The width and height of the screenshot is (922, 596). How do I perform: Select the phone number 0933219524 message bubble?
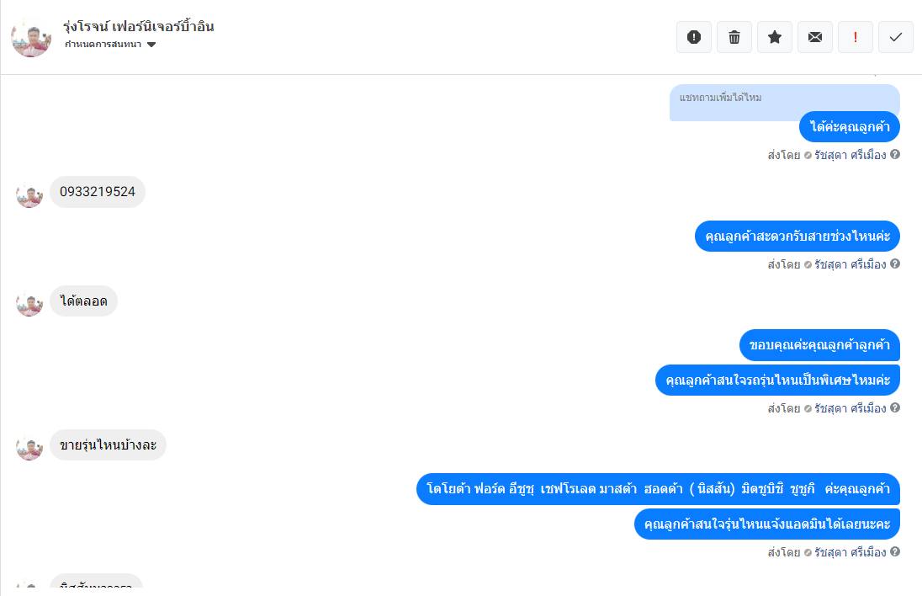pyautogui.click(x=98, y=192)
